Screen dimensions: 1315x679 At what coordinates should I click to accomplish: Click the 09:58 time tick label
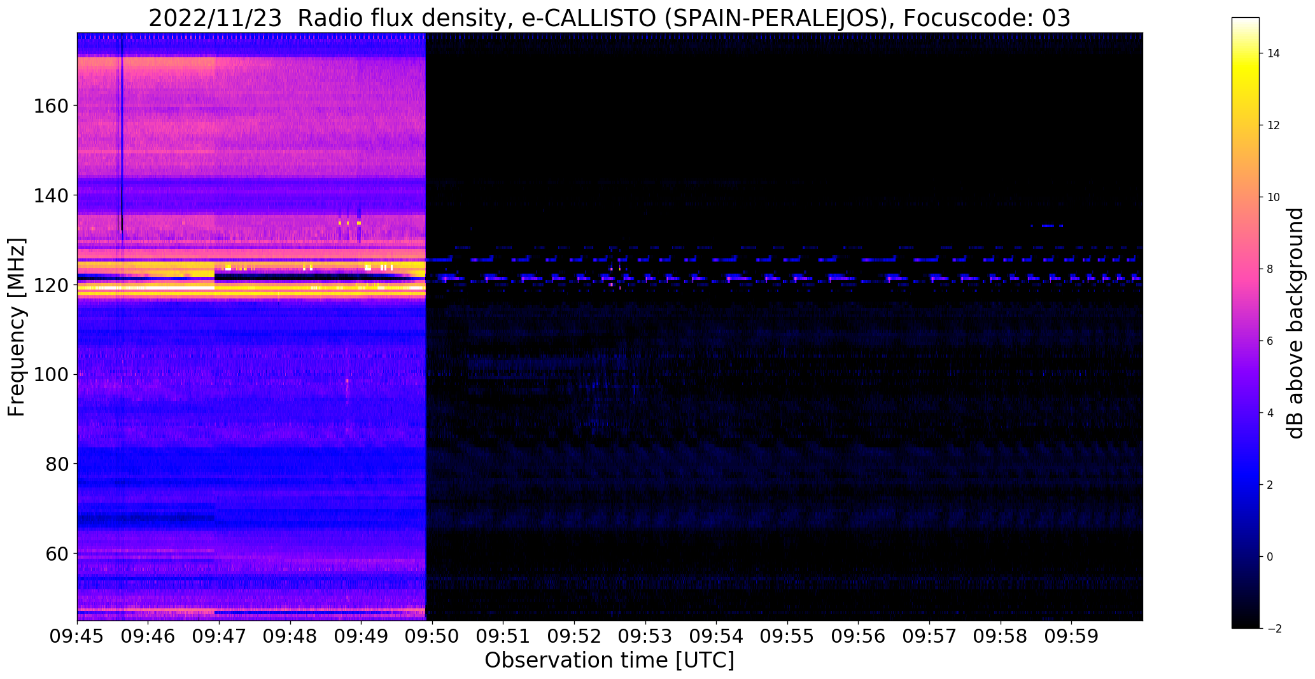tap(1001, 636)
